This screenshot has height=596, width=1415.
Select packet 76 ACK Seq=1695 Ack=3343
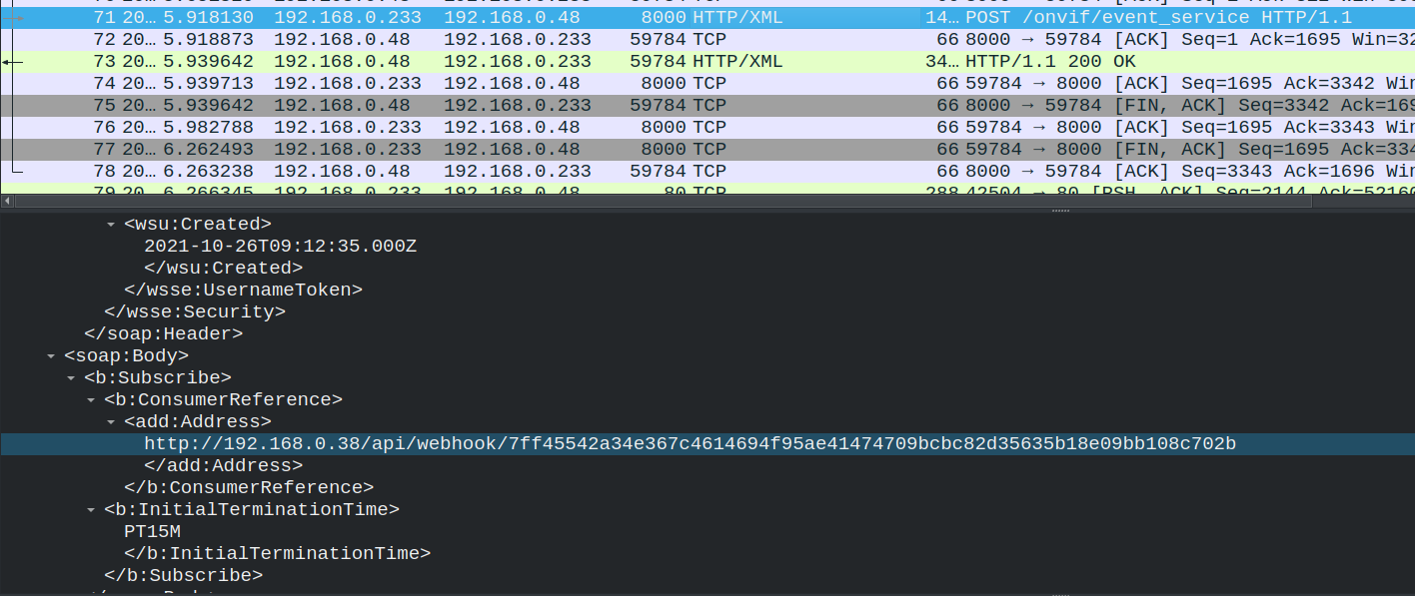click(707, 128)
